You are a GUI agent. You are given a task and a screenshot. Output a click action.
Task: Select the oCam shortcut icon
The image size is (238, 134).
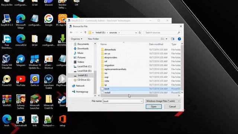coord(49,61)
